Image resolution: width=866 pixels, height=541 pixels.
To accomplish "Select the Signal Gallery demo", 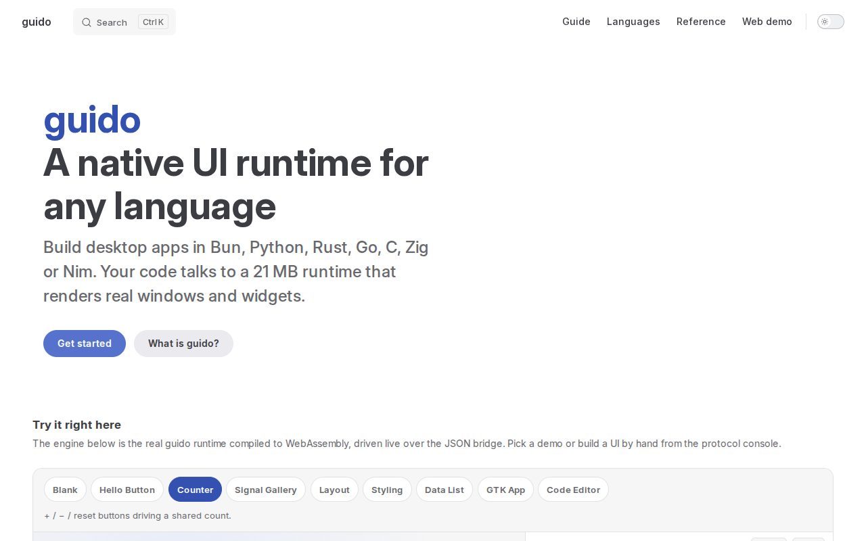I will point(266,490).
